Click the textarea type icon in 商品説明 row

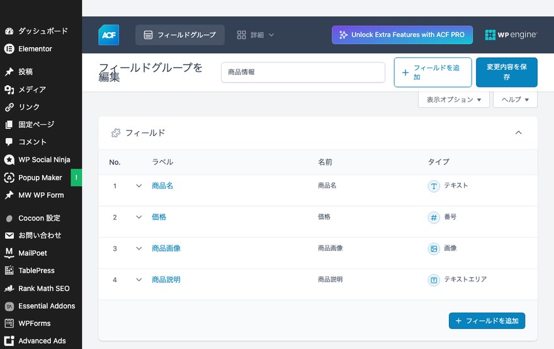click(x=434, y=280)
